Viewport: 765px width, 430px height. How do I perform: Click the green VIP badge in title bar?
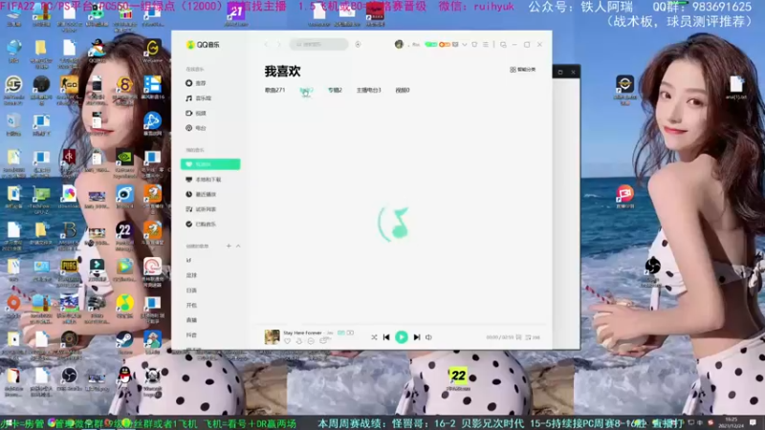431,44
